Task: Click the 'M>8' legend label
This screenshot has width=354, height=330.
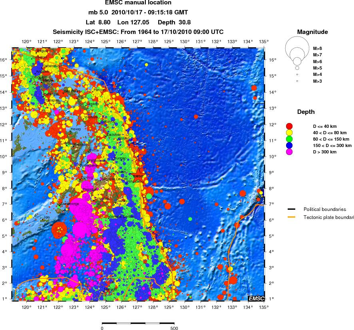Action: (317, 48)
